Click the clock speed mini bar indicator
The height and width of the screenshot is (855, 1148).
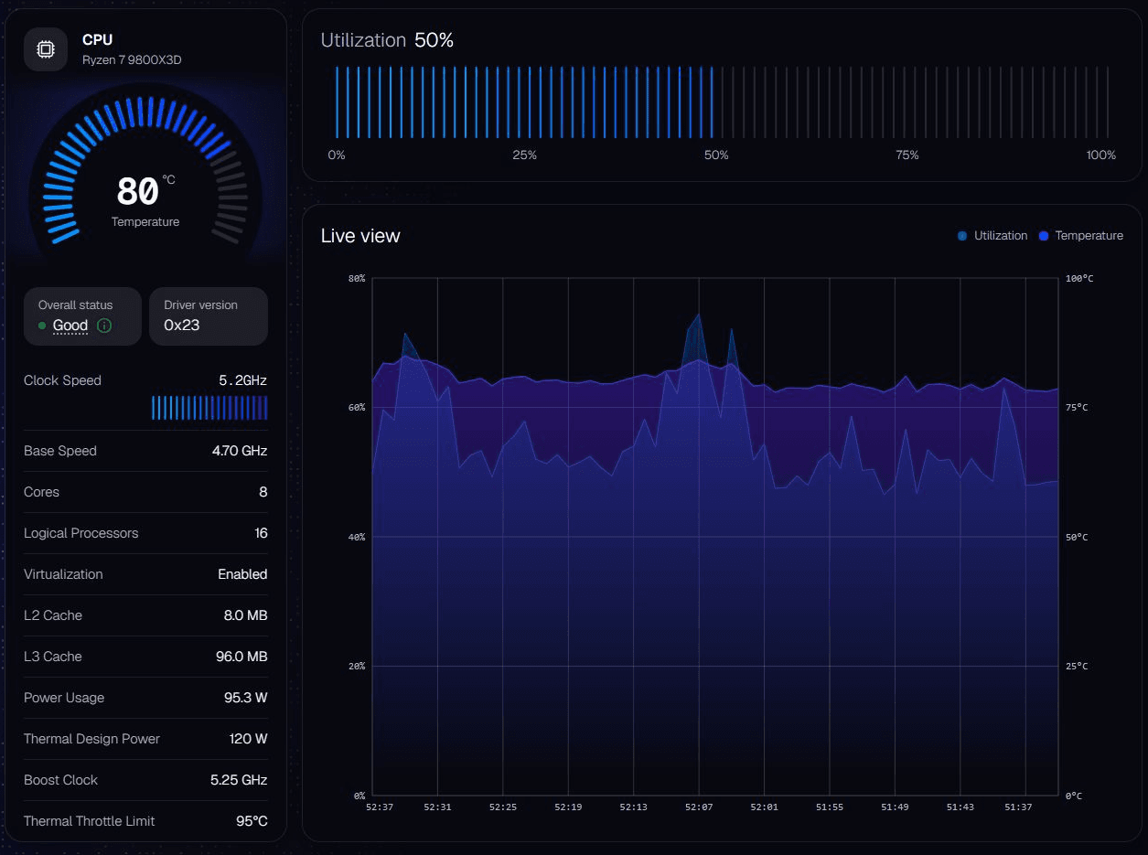(x=209, y=408)
